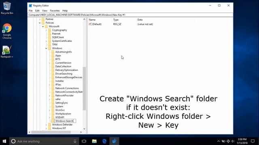Click Registry Editor taskbar icon
Viewport: 259px width, 145px height.
[114, 141]
